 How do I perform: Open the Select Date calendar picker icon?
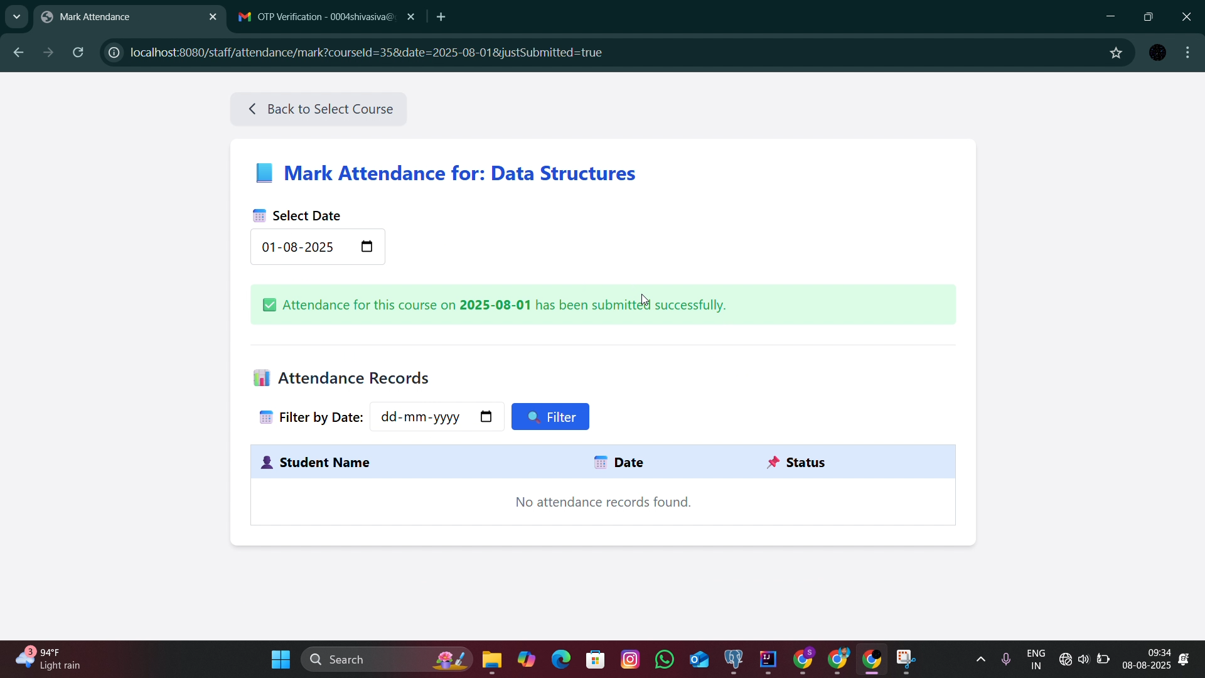click(367, 247)
